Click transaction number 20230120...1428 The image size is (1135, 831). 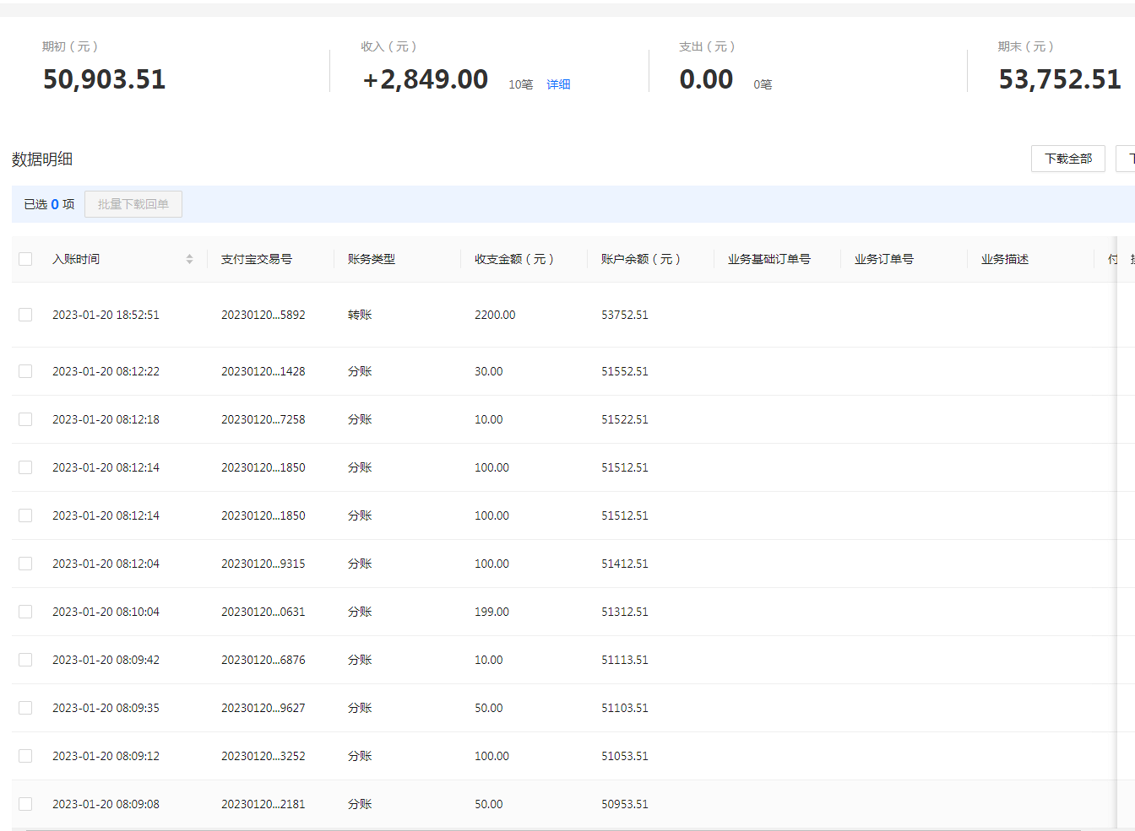[263, 371]
